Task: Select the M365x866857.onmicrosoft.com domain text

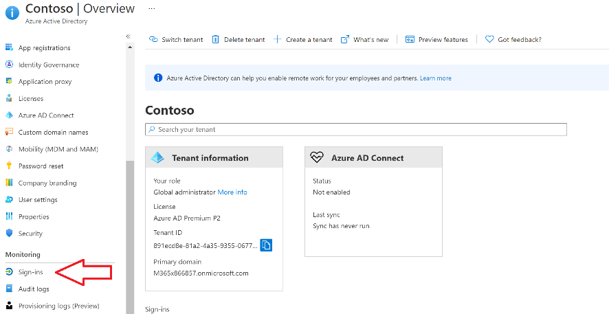Action: (x=201, y=273)
